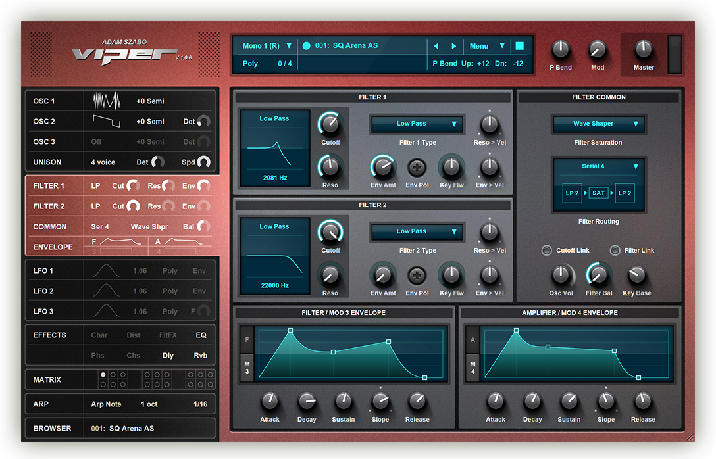The width and height of the screenshot is (716, 459).
Task: Open the Menu button in preset bar
Action: coord(486,46)
